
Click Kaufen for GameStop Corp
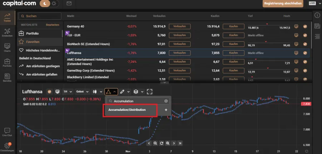[234, 70]
